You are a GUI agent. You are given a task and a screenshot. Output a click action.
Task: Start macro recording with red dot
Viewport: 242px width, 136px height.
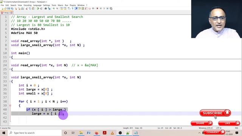point(97,8)
